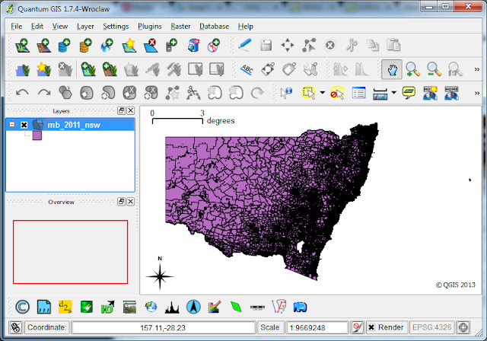Open the measure tool dropdown arrow

tap(393, 93)
